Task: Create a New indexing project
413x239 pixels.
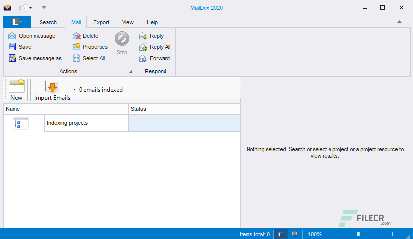Action: pos(17,90)
